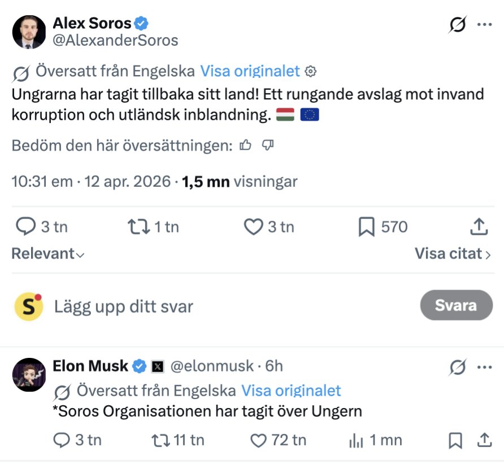View analytics for Elon Musk's reply
The width and height of the screenshot is (504, 464).
click(x=357, y=440)
